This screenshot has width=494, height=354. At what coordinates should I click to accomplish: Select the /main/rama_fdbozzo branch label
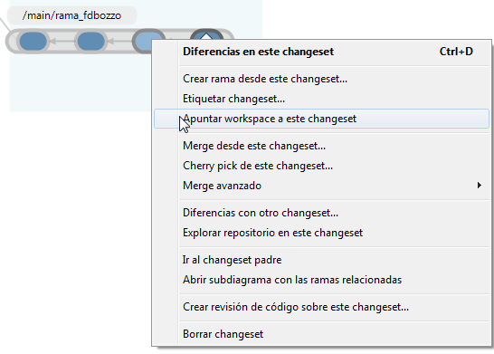tap(71, 15)
